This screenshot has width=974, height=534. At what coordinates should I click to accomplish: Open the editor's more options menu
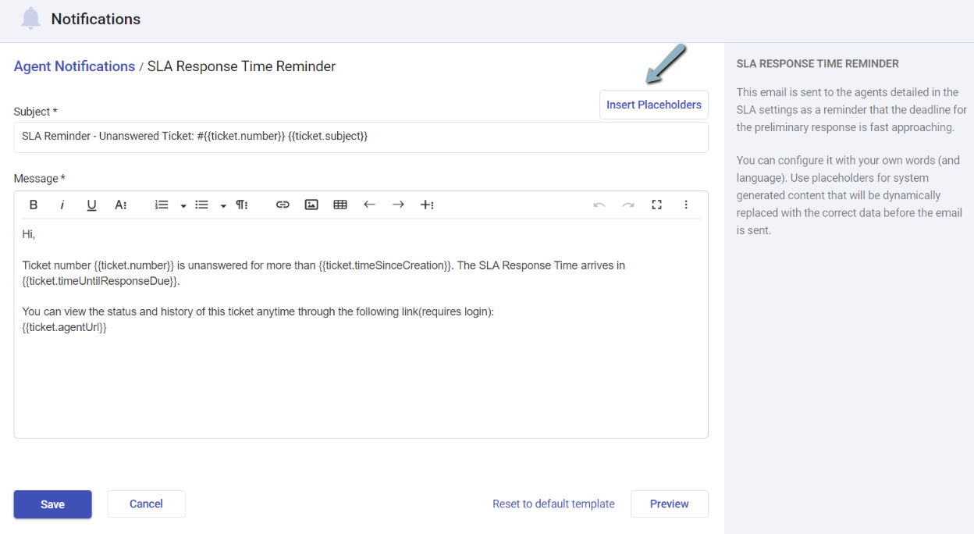click(686, 204)
